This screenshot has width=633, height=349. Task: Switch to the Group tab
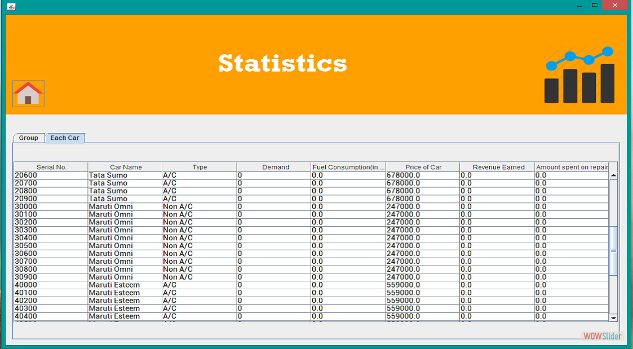point(29,138)
